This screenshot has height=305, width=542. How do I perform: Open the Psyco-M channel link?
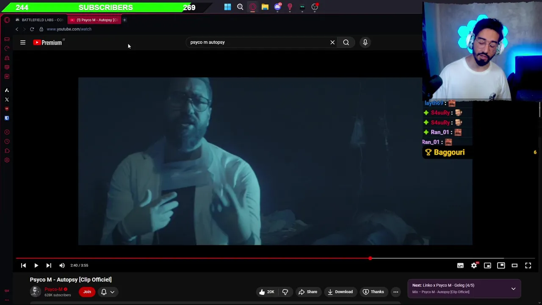click(53, 289)
